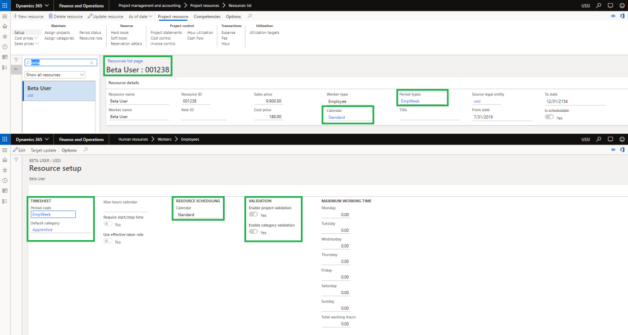Click Cost control action

[161, 38]
